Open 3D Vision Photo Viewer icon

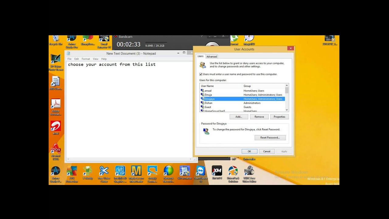pyautogui.click(x=56, y=63)
